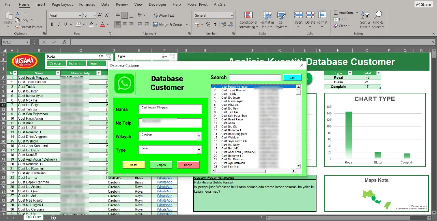Open the Total column filter dropdown
Image resolution: width=437 pixels, height=221 pixels.
tap(378, 73)
